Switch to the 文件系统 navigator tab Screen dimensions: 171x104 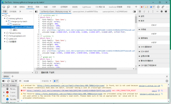pos(13,12)
